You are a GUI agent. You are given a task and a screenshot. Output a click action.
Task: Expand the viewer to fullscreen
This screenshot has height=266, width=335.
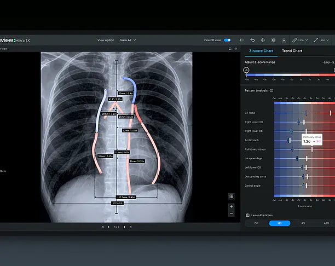click(x=230, y=49)
